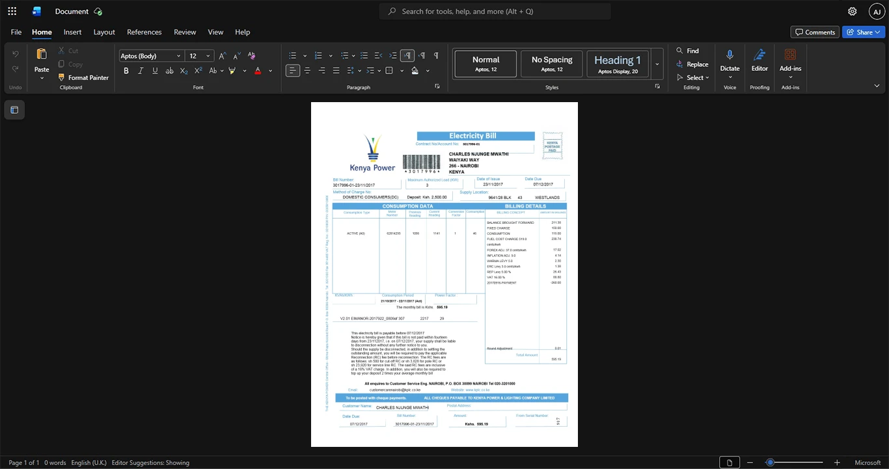Viewport: 889px width, 469px height.
Task: Toggle show paragraph marks
Action: tap(436, 56)
